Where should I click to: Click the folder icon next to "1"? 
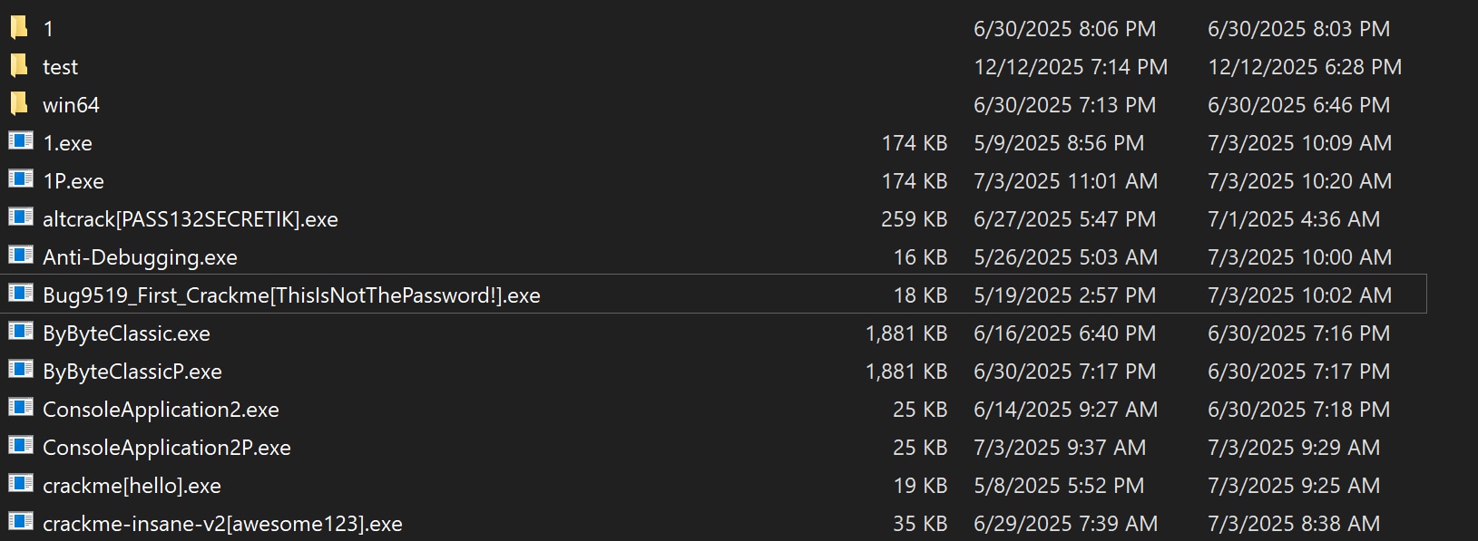tap(19, 28)
